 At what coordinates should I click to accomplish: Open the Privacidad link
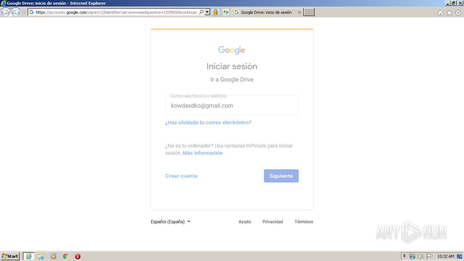[x=273, y=222]
